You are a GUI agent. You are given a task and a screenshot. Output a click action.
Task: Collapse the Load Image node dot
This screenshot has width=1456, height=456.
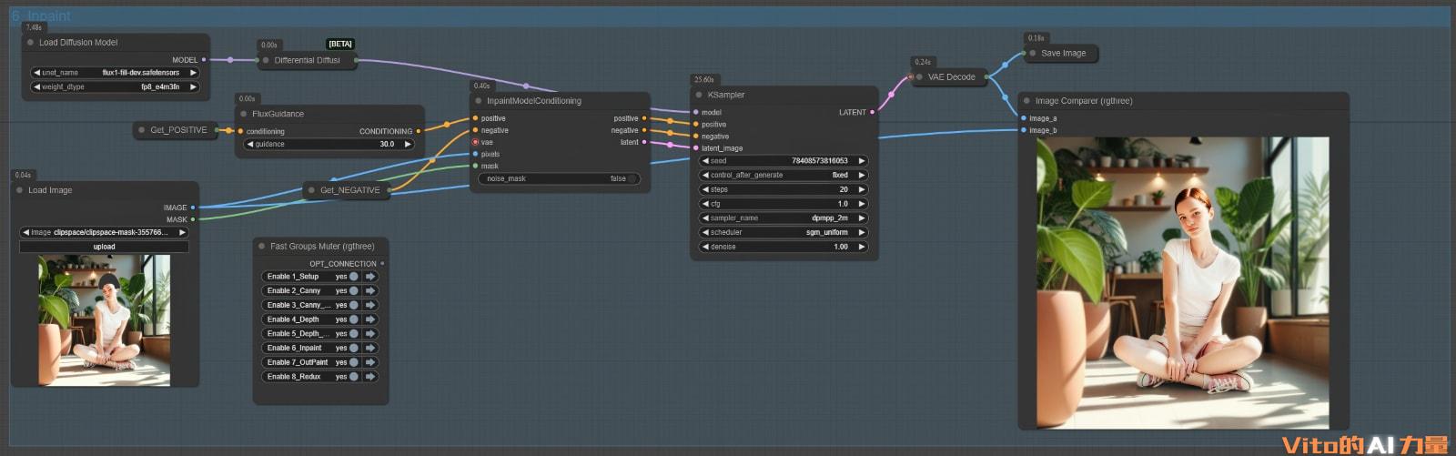pos(20,190)
